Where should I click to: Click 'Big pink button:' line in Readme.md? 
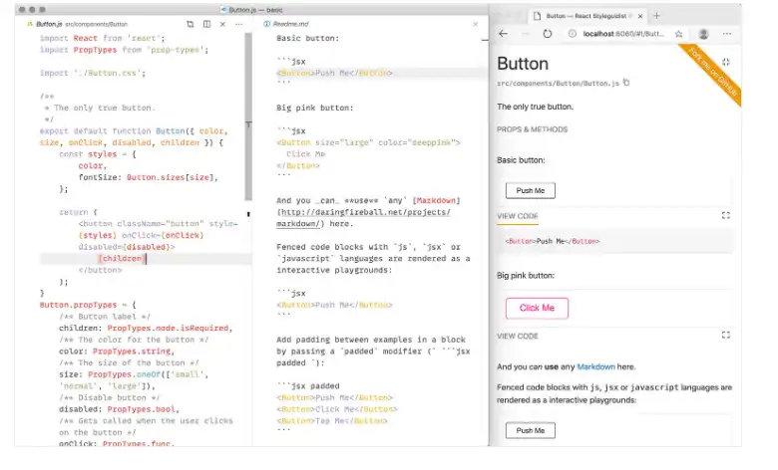click(314, 108)
